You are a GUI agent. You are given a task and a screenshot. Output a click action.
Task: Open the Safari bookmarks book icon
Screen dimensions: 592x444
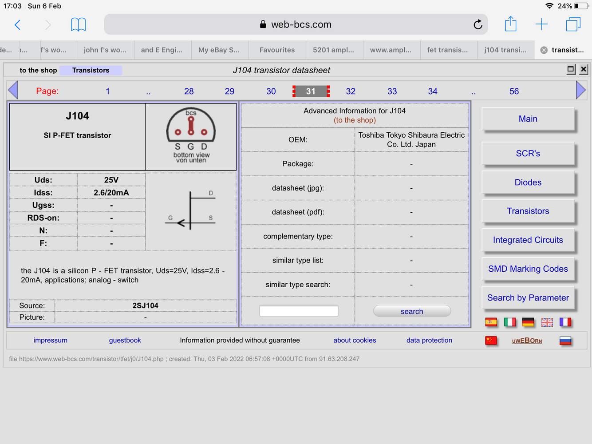78,24
